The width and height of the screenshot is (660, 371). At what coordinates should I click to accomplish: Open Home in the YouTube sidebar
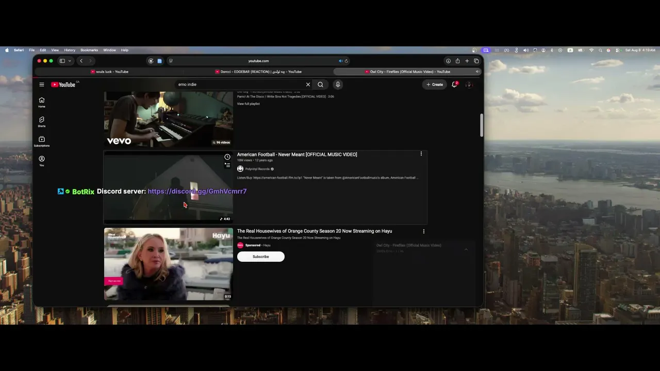point(42,102)
